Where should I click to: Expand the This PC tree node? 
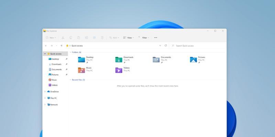45,98
